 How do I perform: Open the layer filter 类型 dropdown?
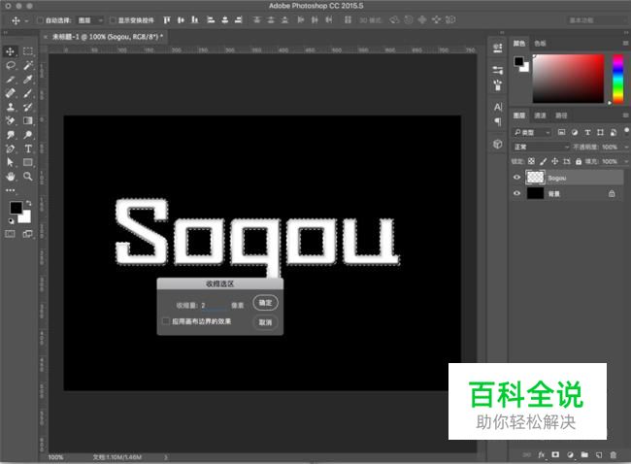pyautogui.click(x=532, y=132)
